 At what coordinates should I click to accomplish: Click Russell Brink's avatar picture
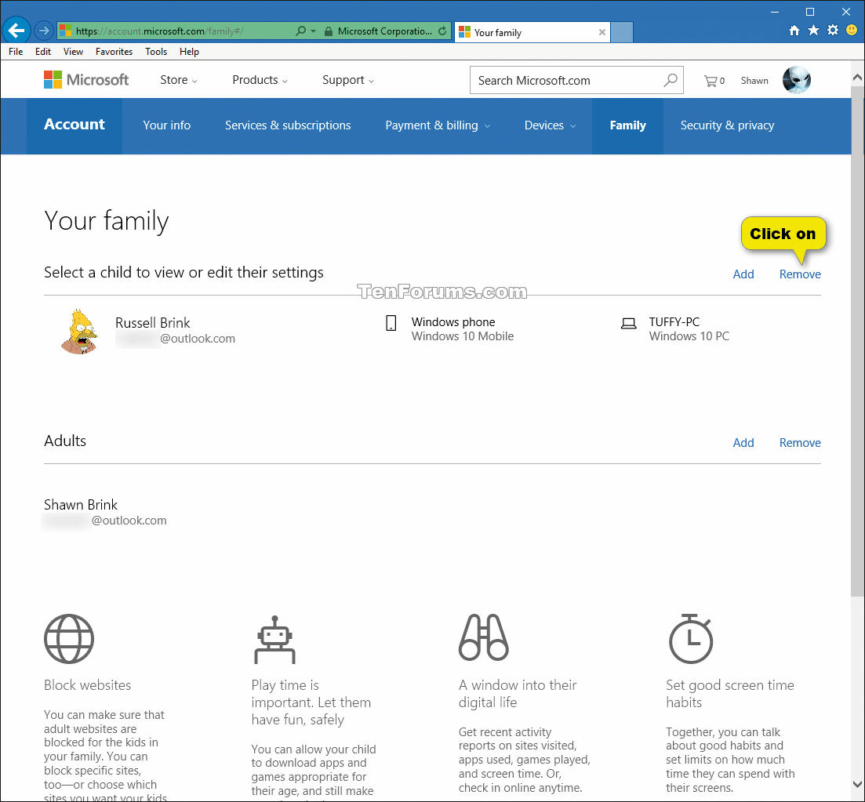(79, 331)
